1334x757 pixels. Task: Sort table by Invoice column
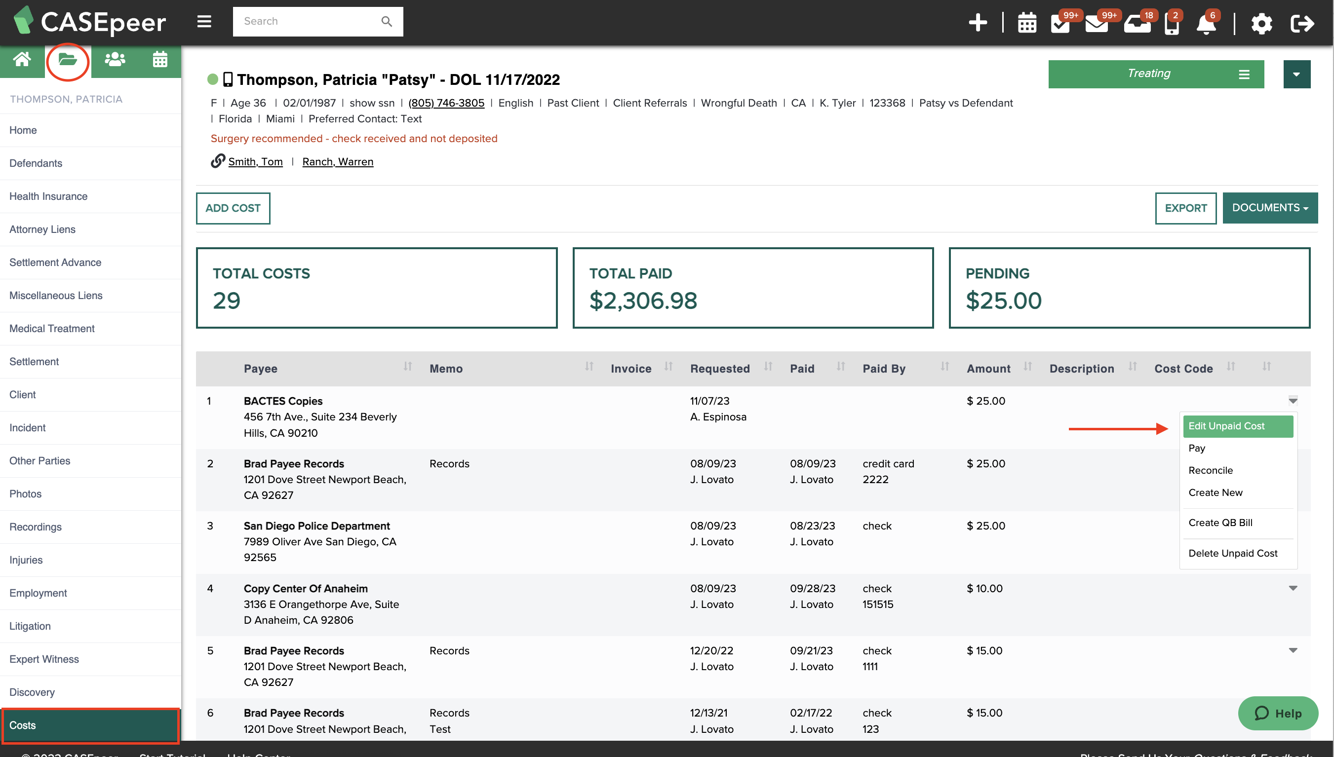(668, 368)
